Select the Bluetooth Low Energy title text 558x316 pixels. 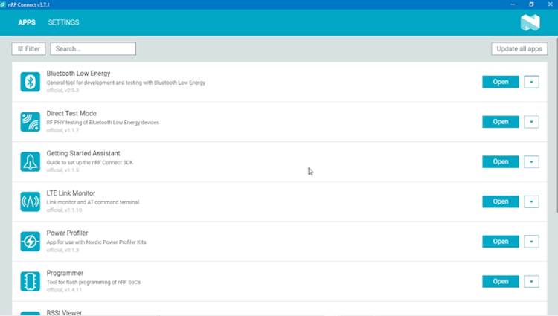[78, 74]
